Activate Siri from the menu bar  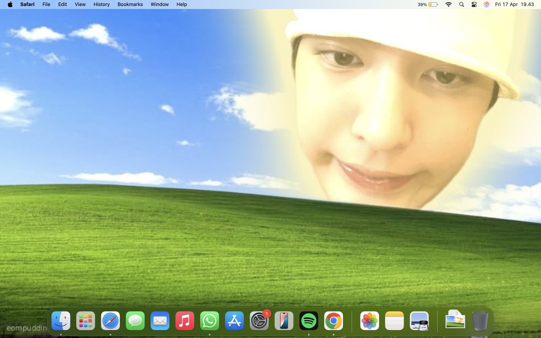[486, 4]
